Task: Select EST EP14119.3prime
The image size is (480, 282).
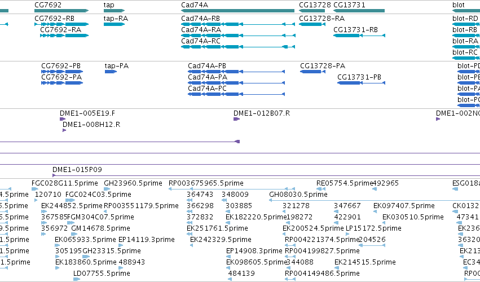Action: pyautogui.click(x=121, y=245)
